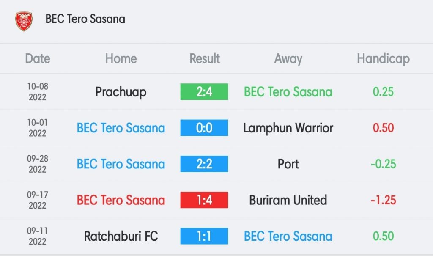Open the green 2:4 result badge
Image resolution: width=433 pixels, height=256 pixels.
[x=204, y=92]
